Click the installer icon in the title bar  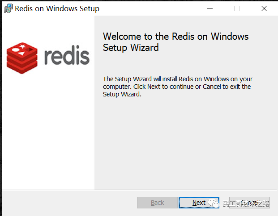coord(8,8)
